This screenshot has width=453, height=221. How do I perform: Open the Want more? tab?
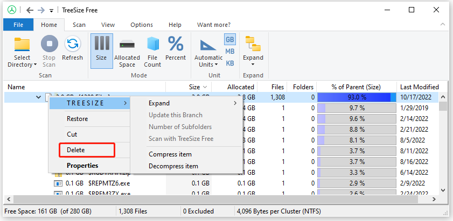[214, 25]
